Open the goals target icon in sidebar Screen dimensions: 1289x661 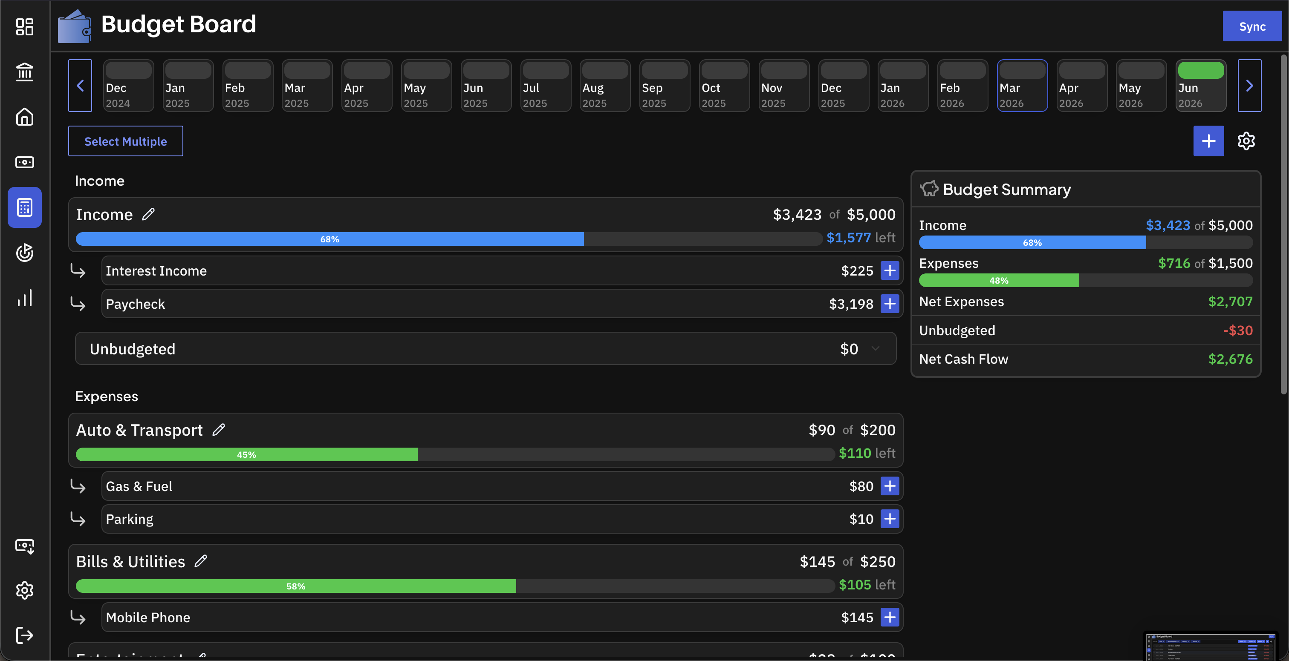25,253
